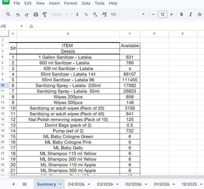Open the Data menu
204x189 pixels.
tap(86, 3)
